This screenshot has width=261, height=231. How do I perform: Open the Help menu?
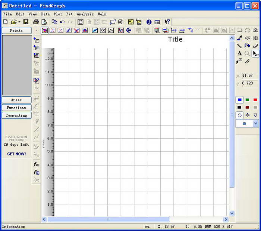click(102, 14)
